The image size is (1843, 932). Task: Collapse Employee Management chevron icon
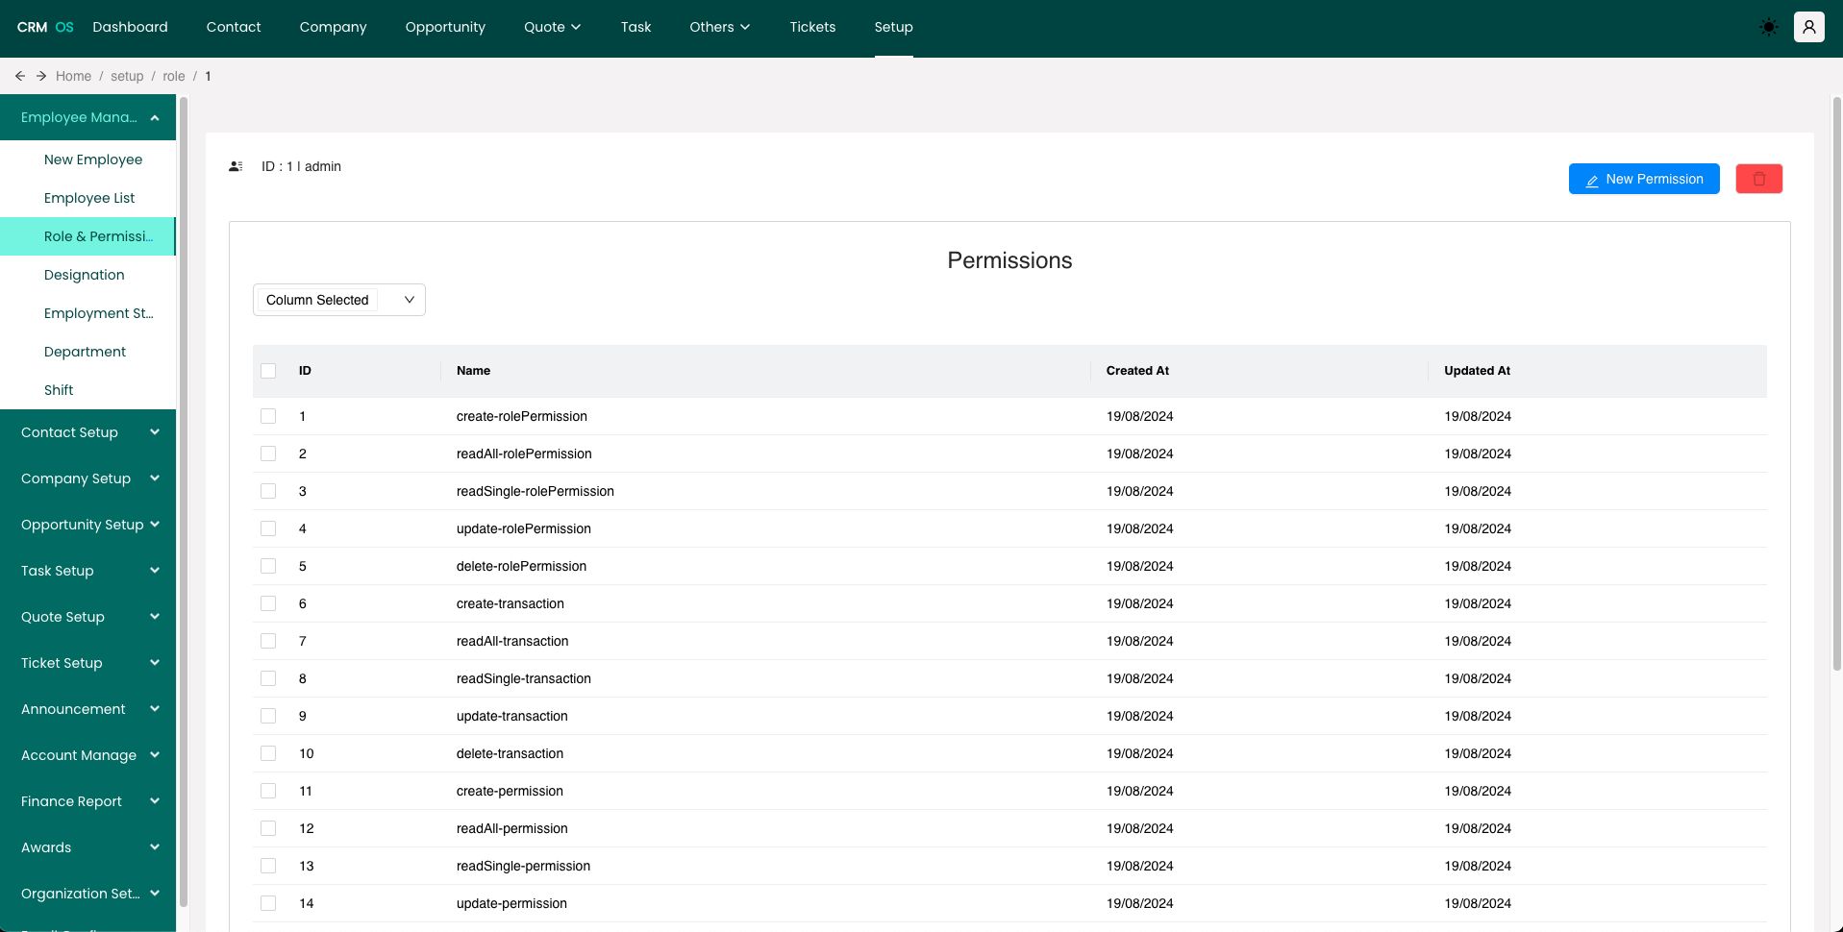point(155,117)
